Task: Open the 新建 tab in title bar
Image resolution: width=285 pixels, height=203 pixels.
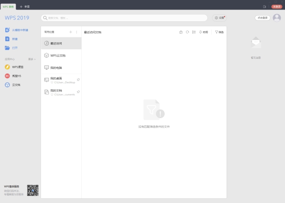Action: click(x=25, y=6)
